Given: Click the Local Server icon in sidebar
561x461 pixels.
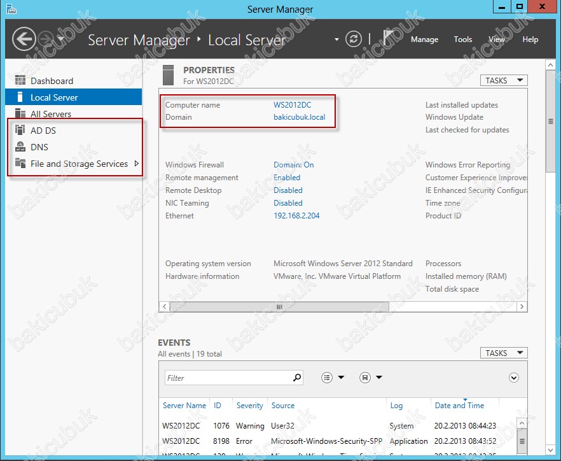Looking at the screenshot, I should 20,97.
